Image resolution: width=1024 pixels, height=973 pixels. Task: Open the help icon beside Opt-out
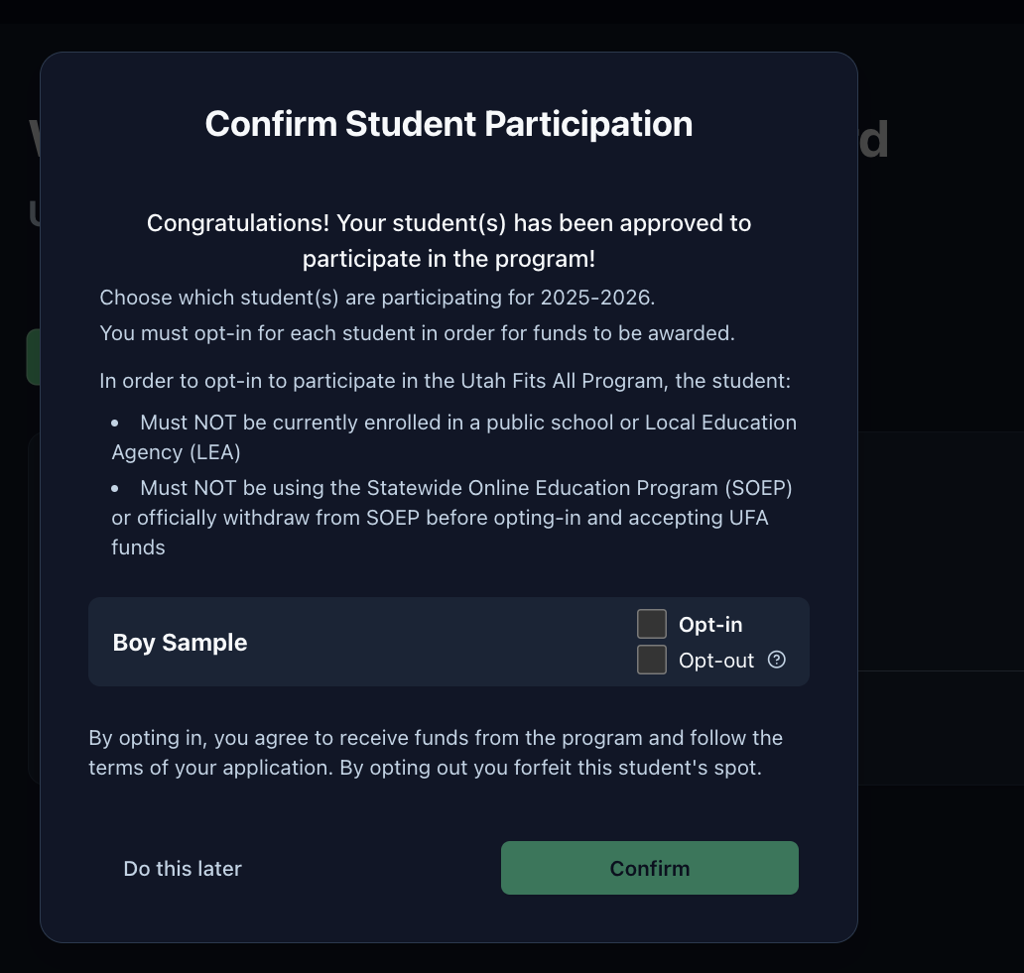tap(777, 660)
